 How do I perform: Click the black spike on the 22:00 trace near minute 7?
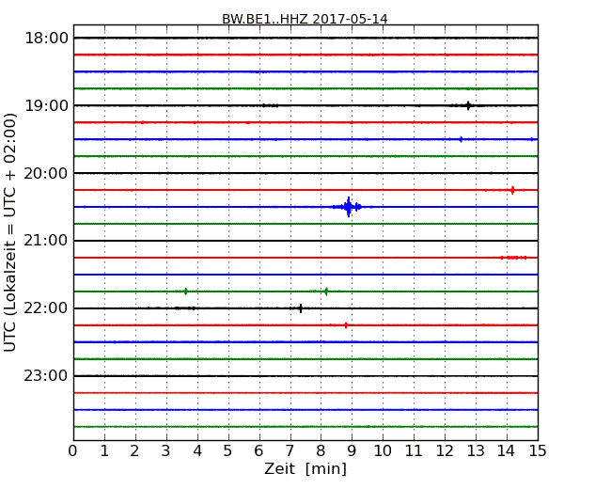(301, 308)
